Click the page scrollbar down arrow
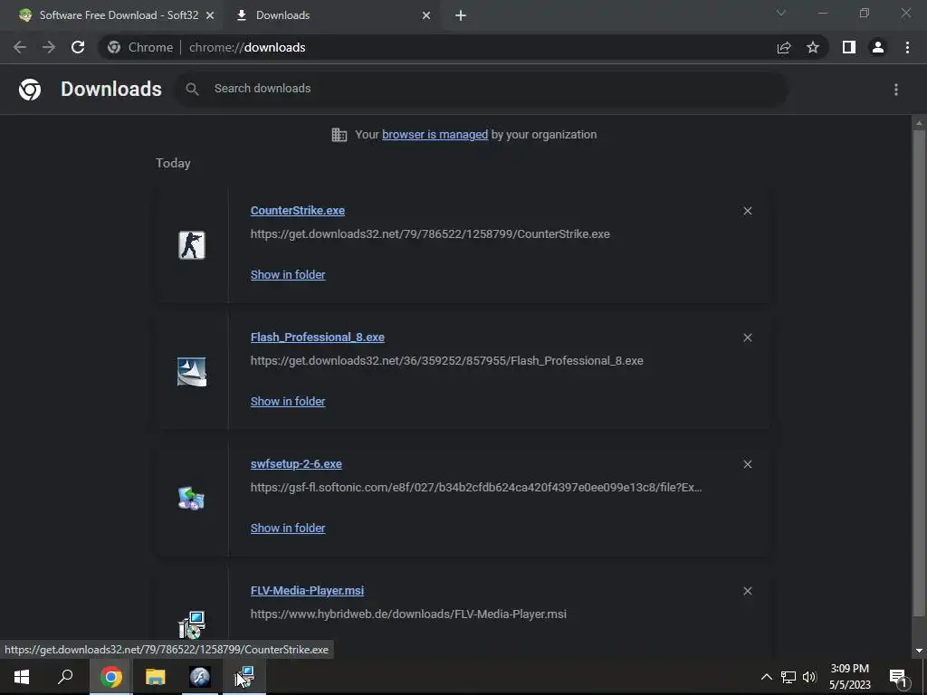The height and width of the screenshot is (695, 927). pos(919,651)
